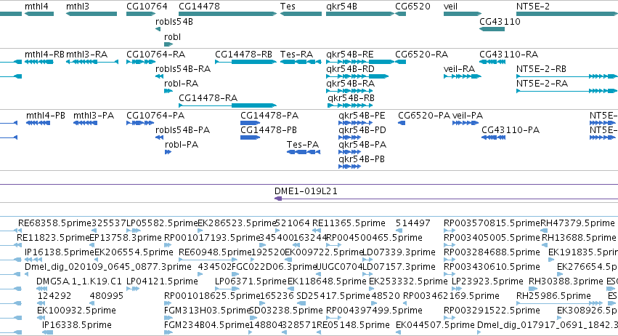618x336 pixels.
Task: Select protein label mthl3-PA
Action: [x=94, y=116]
